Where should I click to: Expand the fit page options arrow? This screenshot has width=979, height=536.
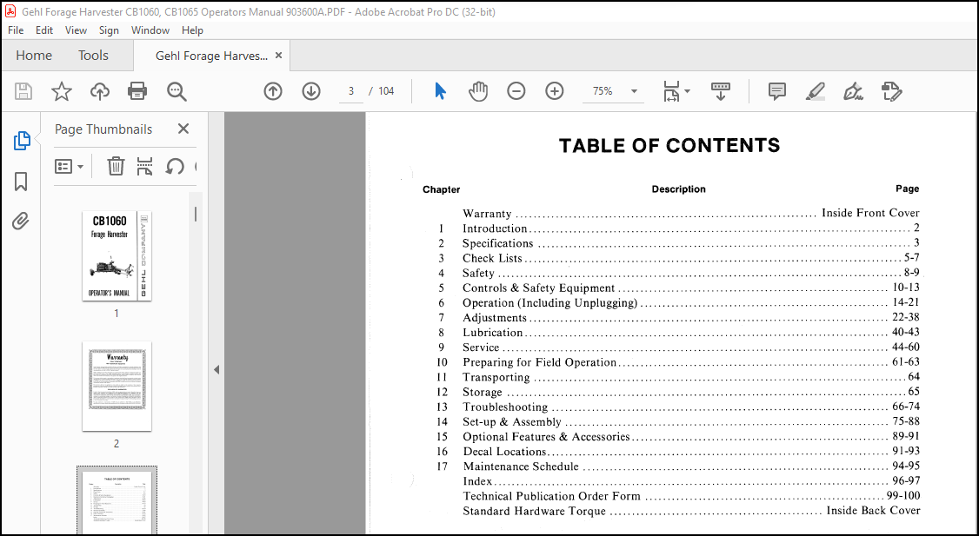[688, 91]
